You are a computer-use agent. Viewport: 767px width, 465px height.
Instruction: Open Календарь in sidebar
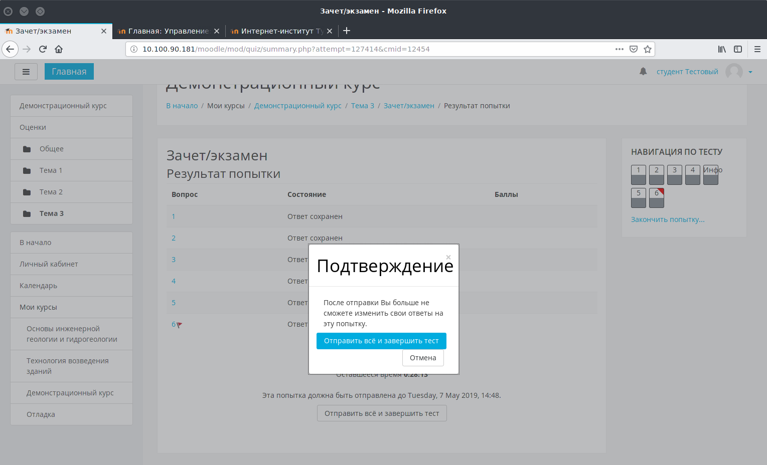coord(71,286)
